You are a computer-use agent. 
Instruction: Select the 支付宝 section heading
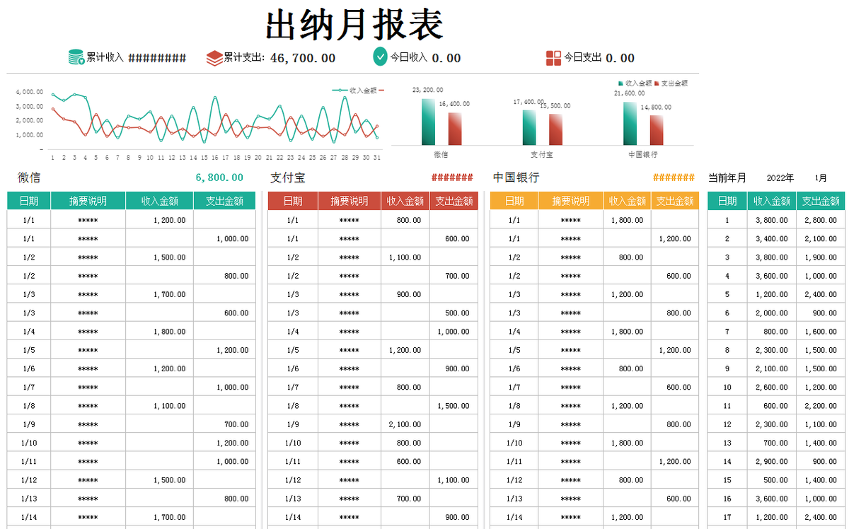(288, 178)
